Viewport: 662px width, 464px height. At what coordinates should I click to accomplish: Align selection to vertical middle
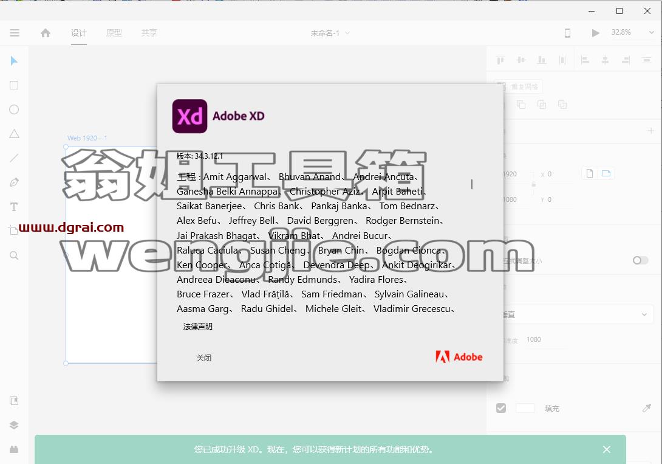(x=521, y=60)
